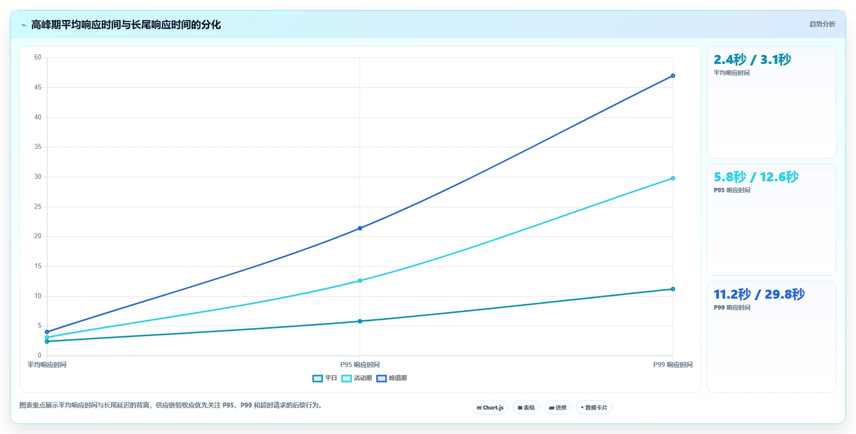
Task: Click the trend icon beside the chart title
Action: pyautogui.click(x=23, y=25)
